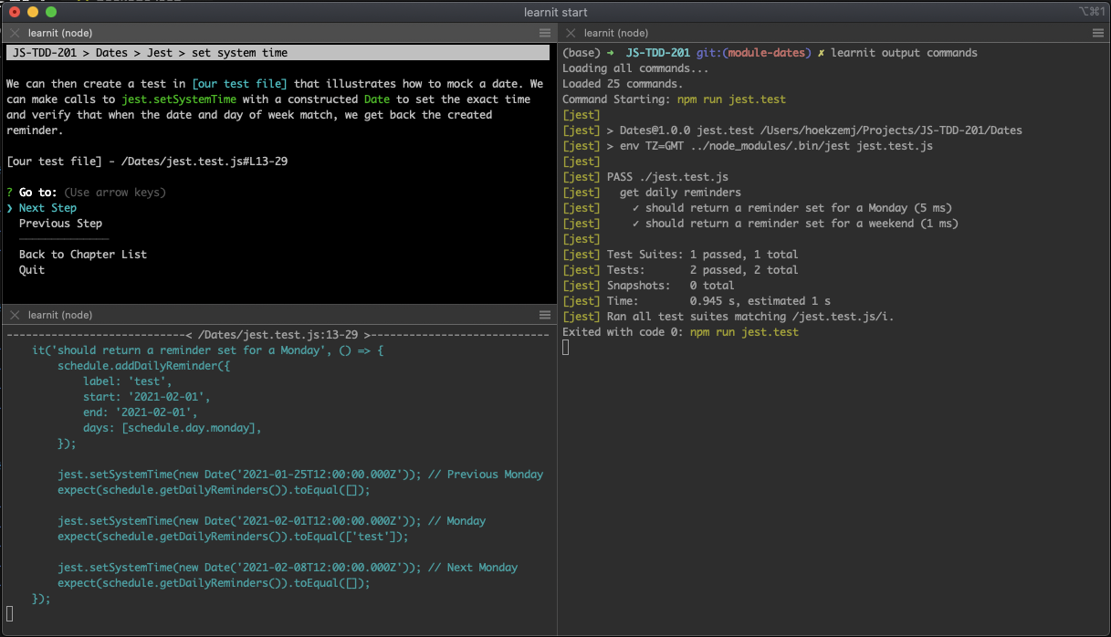Click the 'days: [schedule.day.monday],' code line
Viewport: 1111px width, 637px height.
[173, 428]
